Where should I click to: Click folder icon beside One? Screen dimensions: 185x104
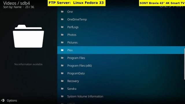(62, 12)
